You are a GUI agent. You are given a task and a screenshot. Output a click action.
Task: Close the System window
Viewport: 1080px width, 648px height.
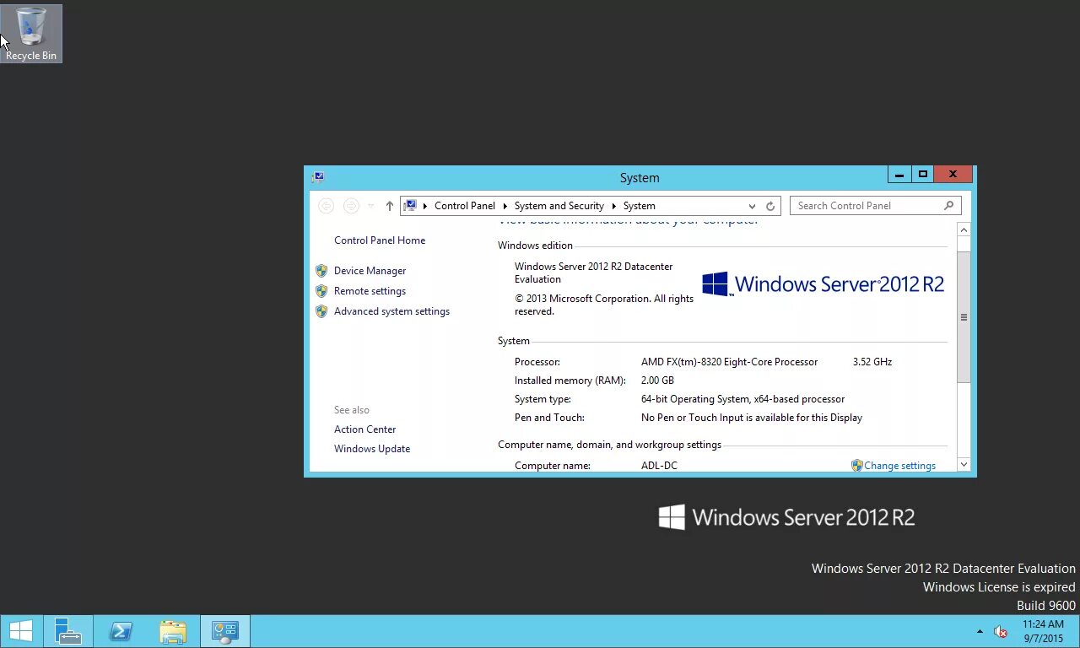[x=953, y=175]
